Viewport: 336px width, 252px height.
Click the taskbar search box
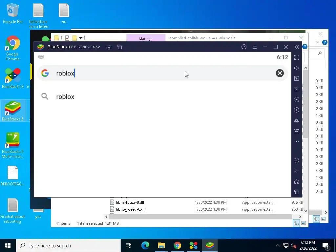(x=68, y=245)
